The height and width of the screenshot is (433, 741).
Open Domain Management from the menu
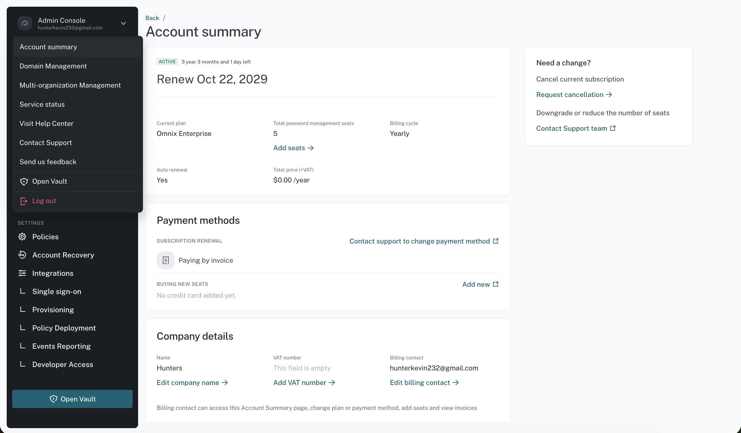[x=78, y=66]
